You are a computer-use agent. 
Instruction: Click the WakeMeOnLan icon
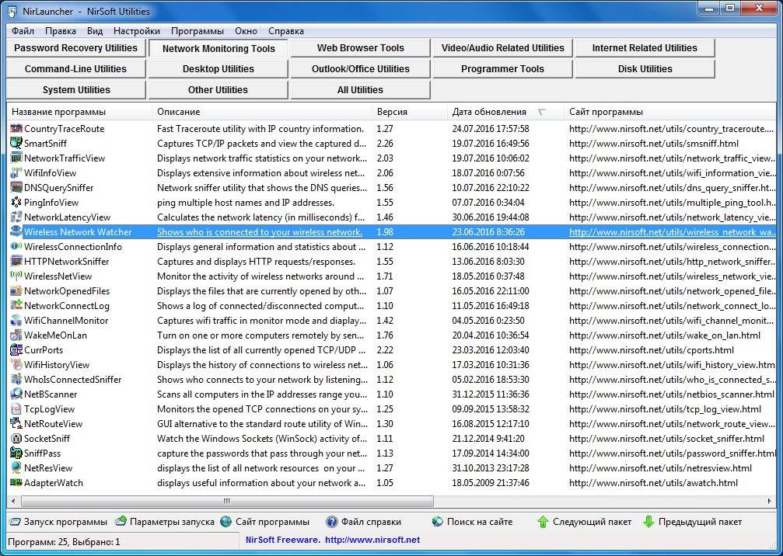tap(16, 335)
